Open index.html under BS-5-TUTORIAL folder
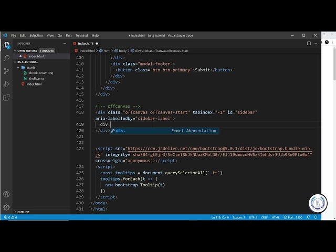The image size is (336, 252). pyautogui.click(x=34, y=84)
